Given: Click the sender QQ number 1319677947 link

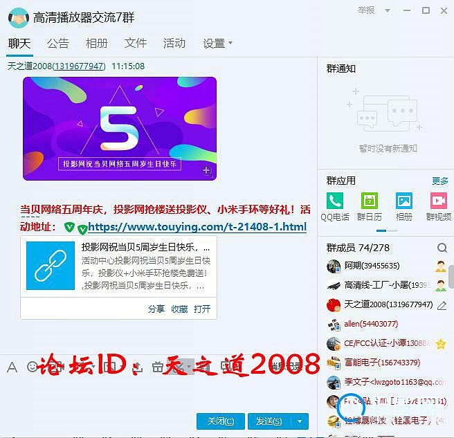Looking at the screenshot, I should coord(79,66).
